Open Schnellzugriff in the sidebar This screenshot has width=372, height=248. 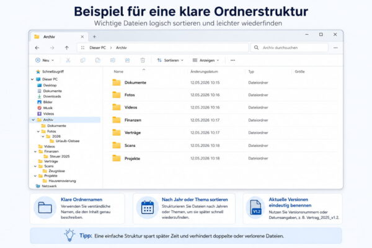pos(50,71)
